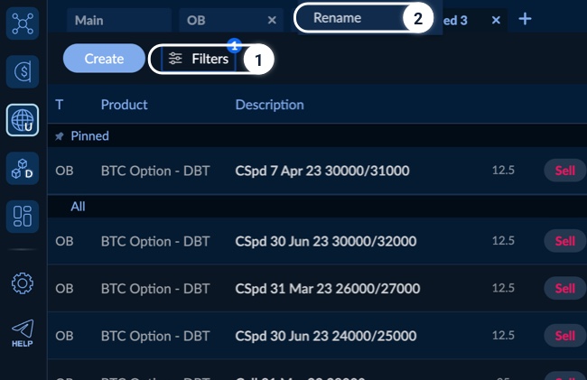Image resolution: width=587 pixels, height=380 pixels.
Task: Click the Create button
Action: pos(104,59)
